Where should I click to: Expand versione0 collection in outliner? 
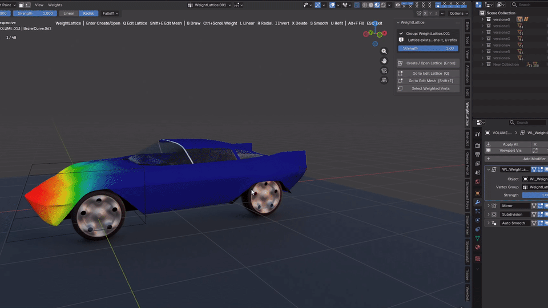click(483, 19)
